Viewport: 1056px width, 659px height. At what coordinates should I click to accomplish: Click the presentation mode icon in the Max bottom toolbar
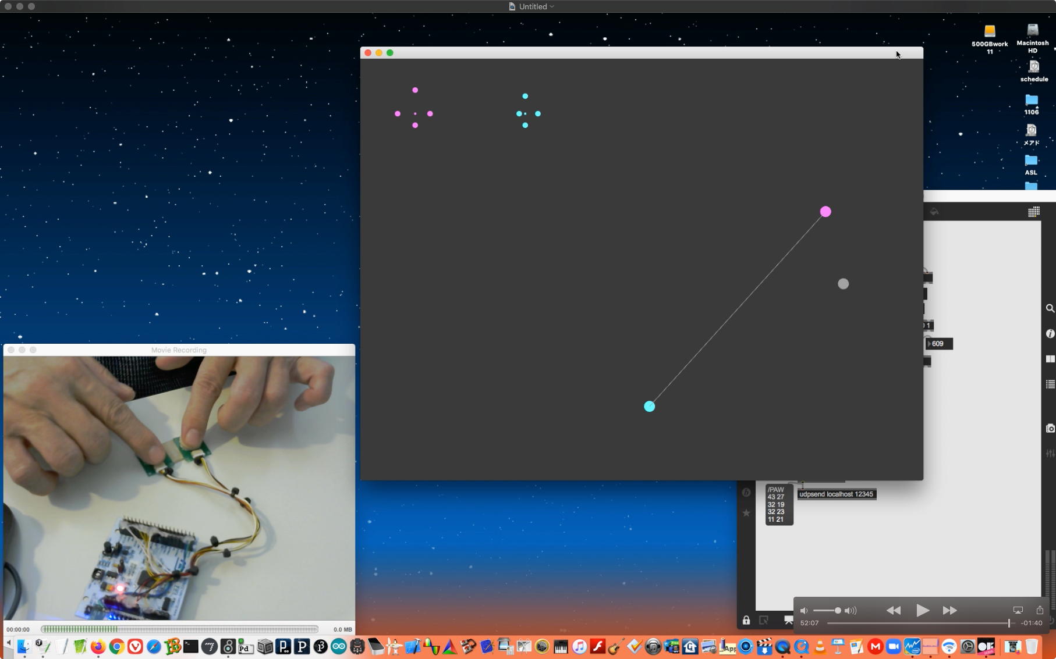coord(788,620)
